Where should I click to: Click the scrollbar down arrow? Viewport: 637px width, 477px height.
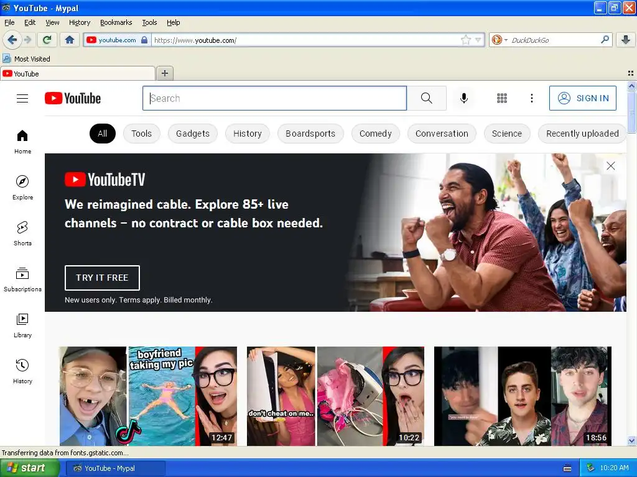click(631, 440)
